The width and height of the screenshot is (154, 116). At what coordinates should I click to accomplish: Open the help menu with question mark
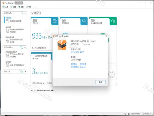tap(28, 7)
